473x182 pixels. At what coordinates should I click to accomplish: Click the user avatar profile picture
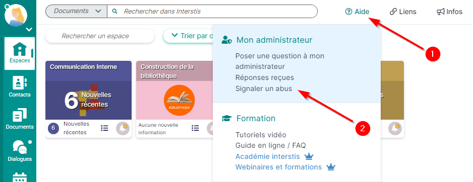tap(16, 16)
